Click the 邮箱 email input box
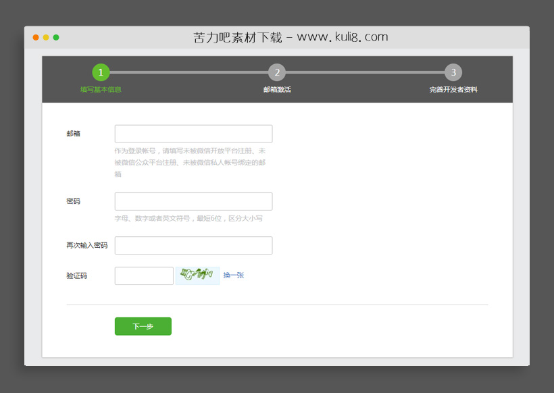The image size is (554, 393). 193,133
